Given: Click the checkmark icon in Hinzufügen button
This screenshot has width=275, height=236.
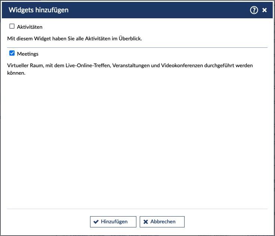Looking at the screenshot, I should click(96, 222).
